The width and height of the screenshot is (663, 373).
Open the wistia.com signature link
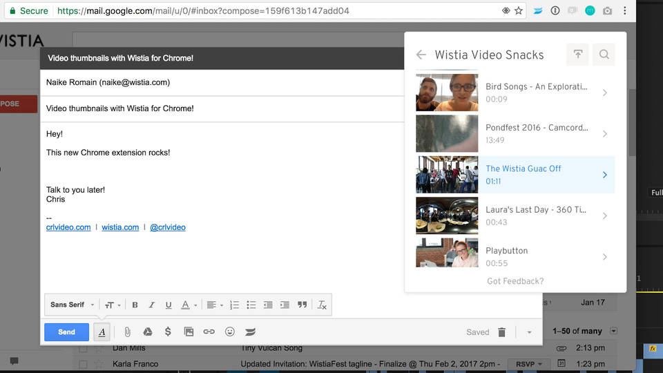120,227
